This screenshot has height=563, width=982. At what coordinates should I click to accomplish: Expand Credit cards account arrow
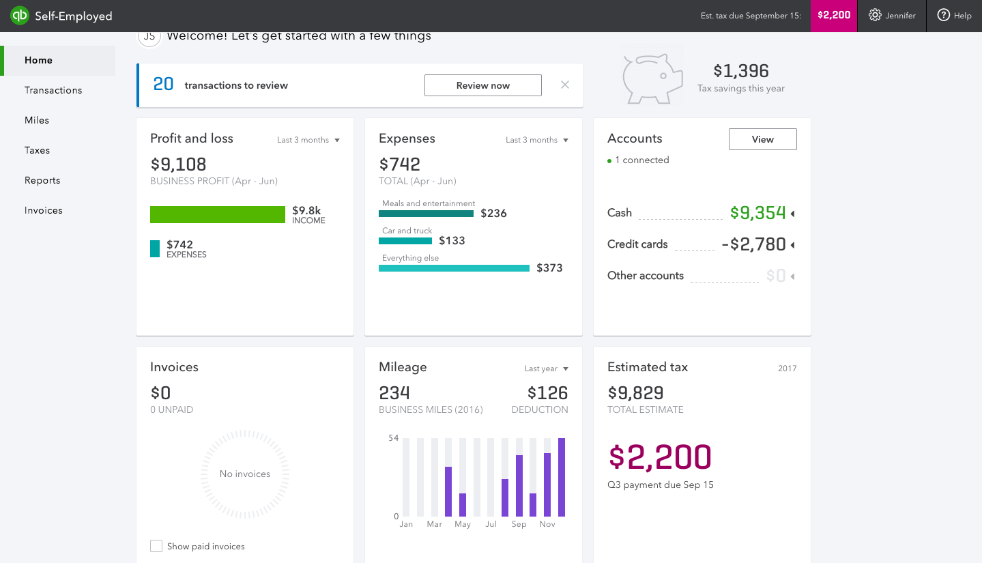point(792,245)
